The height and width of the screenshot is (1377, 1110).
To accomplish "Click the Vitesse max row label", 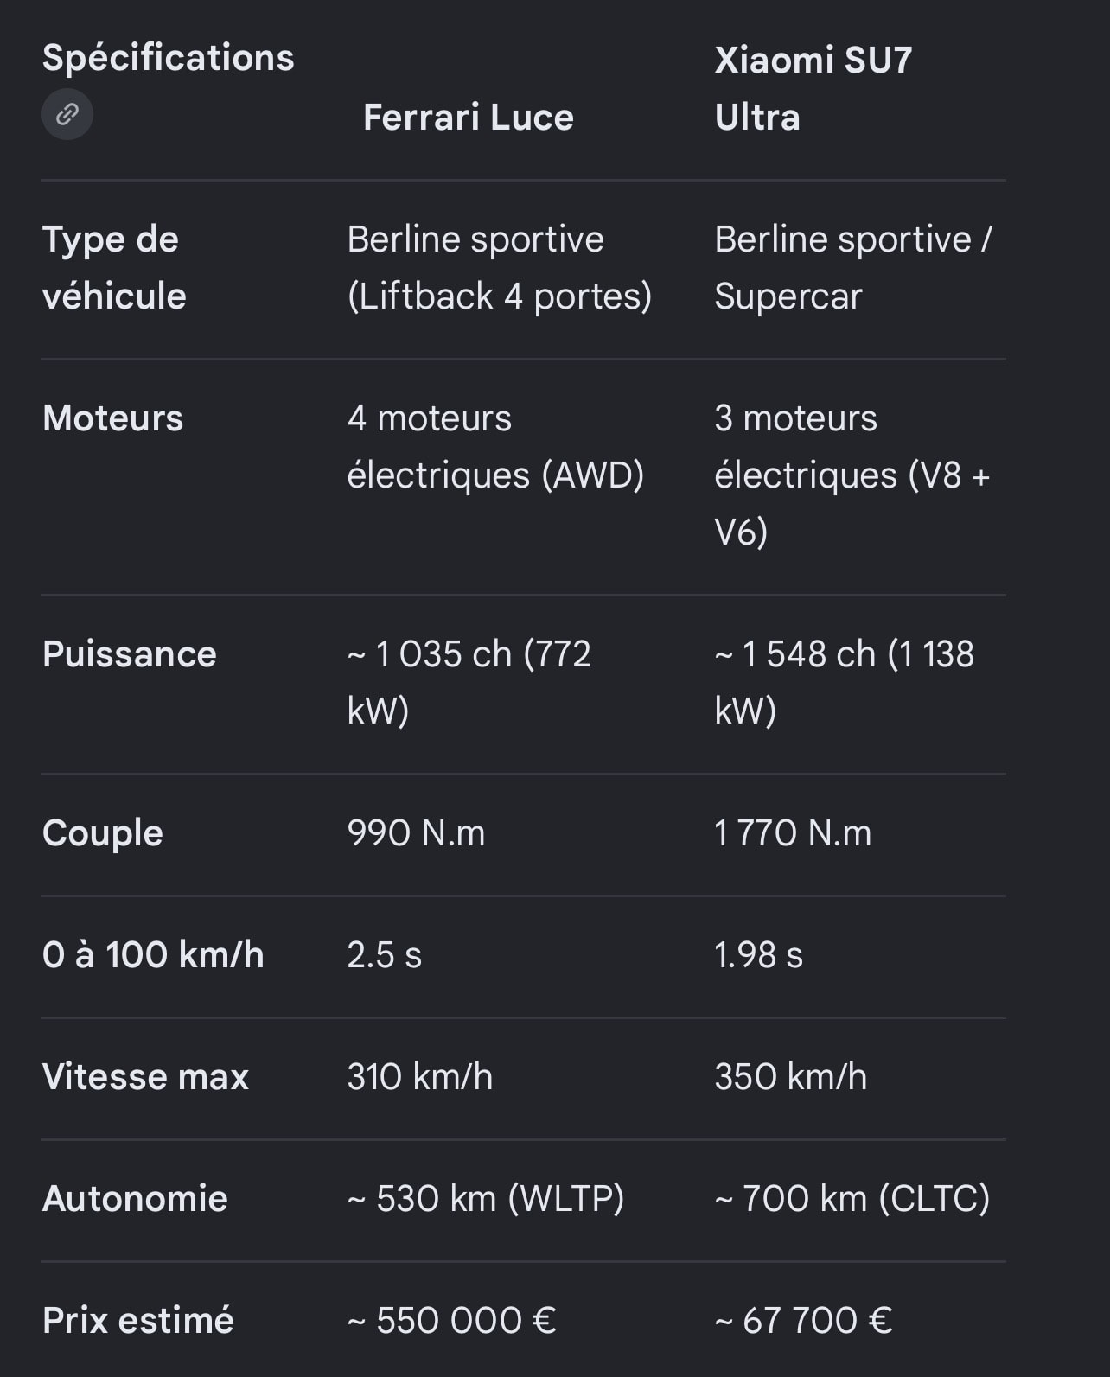I will [x=145, y=1077].
